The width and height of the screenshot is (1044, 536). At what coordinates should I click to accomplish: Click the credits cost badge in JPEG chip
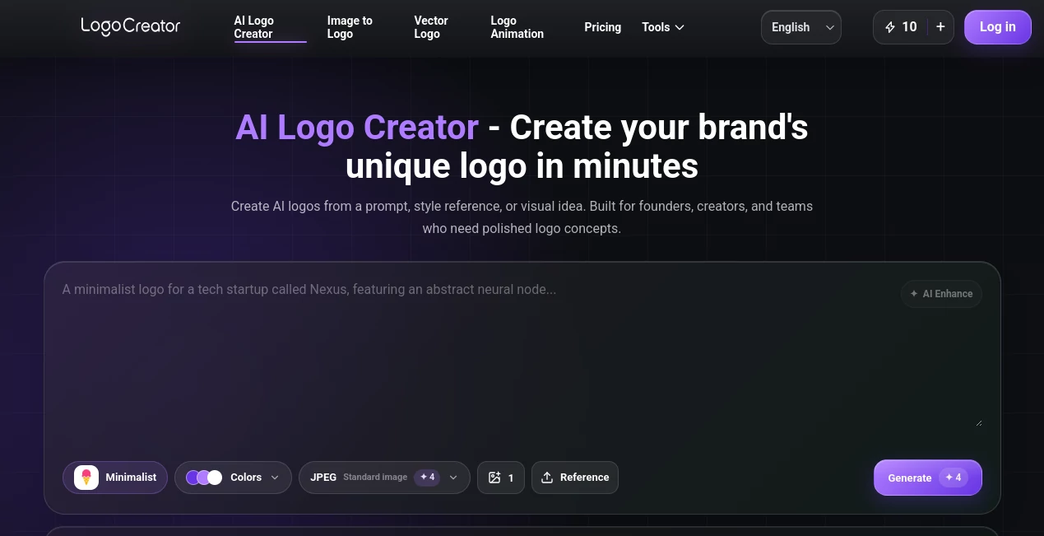(x=427, y=477)
